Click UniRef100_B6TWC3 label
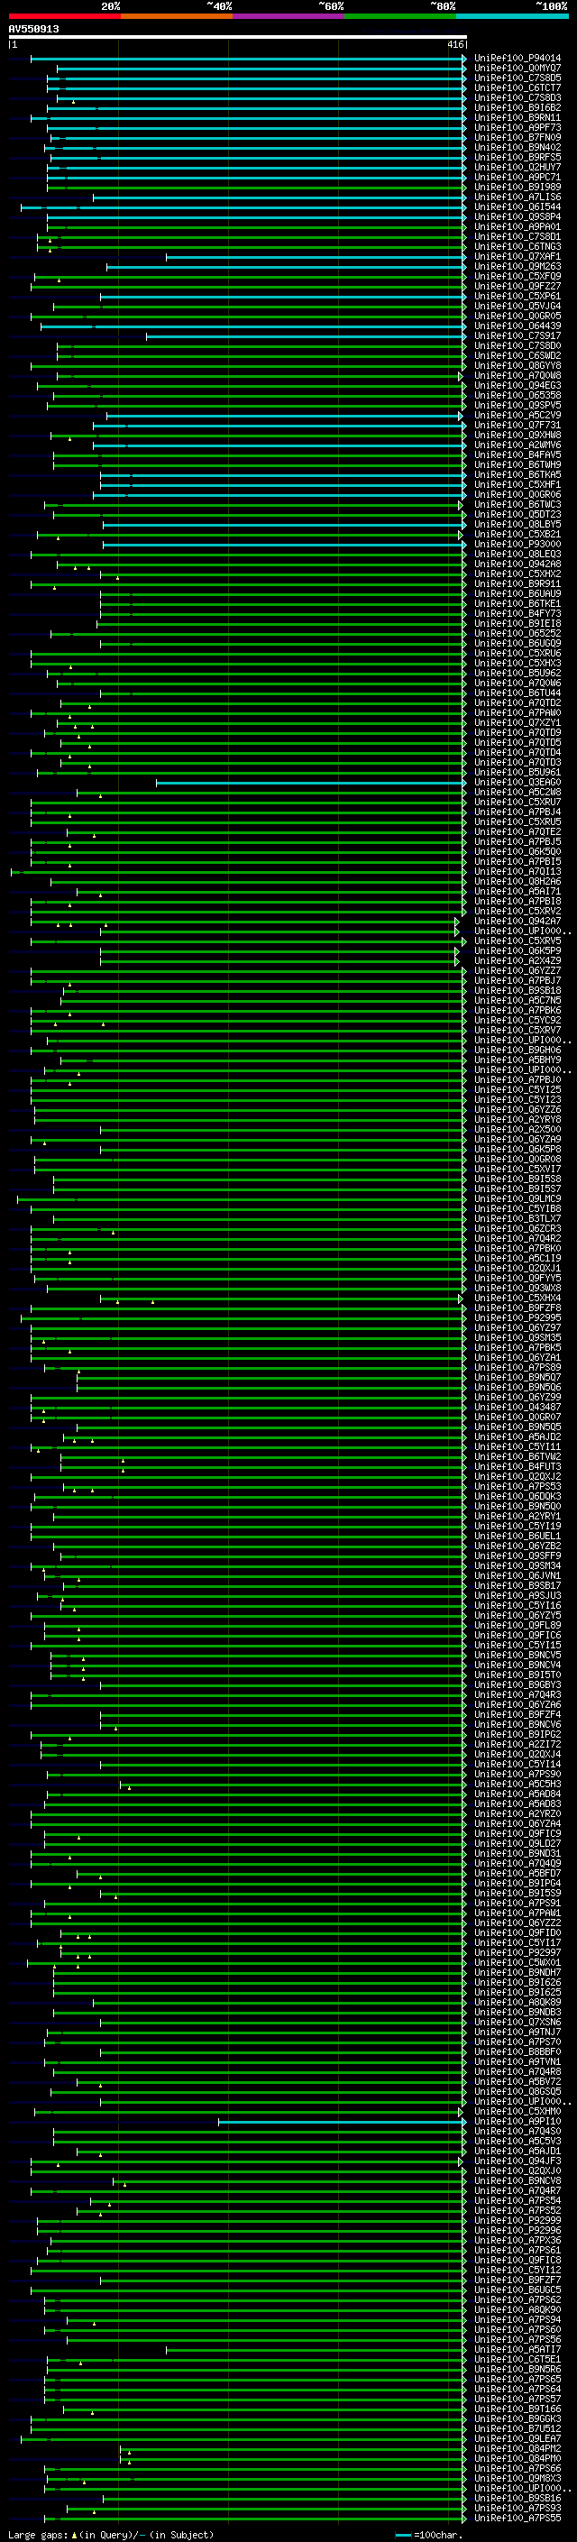The height and width of the screenshot is (2542, 577). pos(517,504)
